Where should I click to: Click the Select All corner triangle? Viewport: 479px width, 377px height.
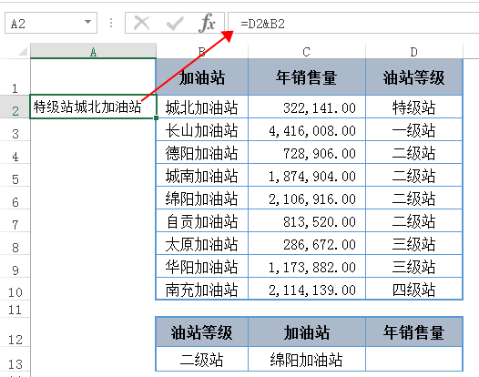[x=23, y=51]
